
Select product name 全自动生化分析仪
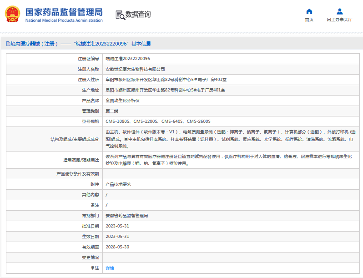pyautogui.click(x=122, y=101)
